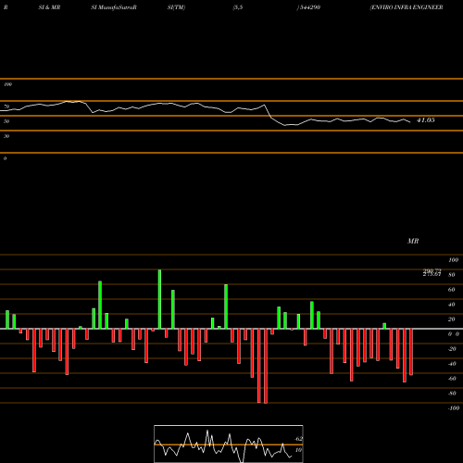Click the 50 label on RSI scale
This screenshot has height=463, width=463.
click(x=6, y=121)
